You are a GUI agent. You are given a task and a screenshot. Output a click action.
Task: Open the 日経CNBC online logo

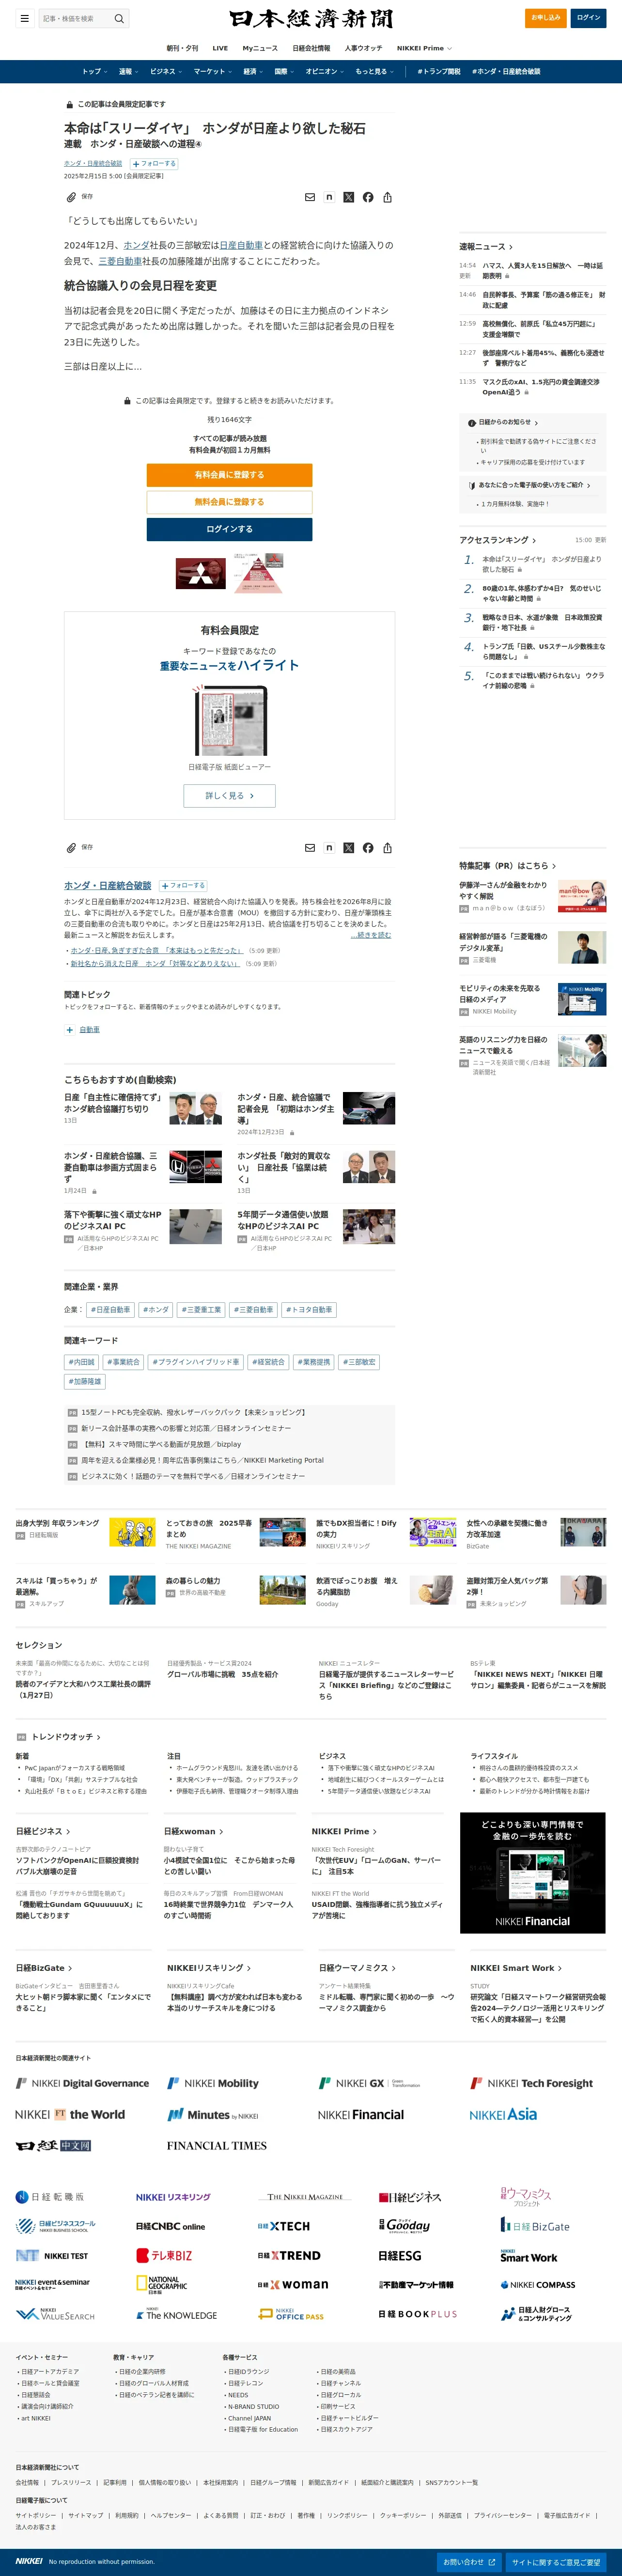170,2226
